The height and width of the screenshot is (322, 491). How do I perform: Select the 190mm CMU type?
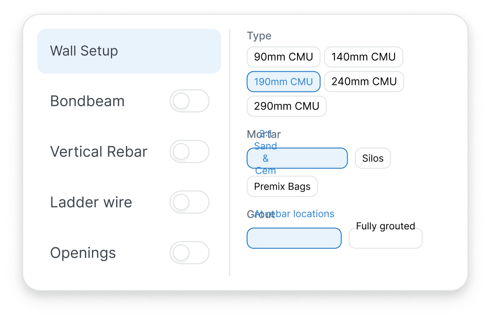[x=283, y=81]
